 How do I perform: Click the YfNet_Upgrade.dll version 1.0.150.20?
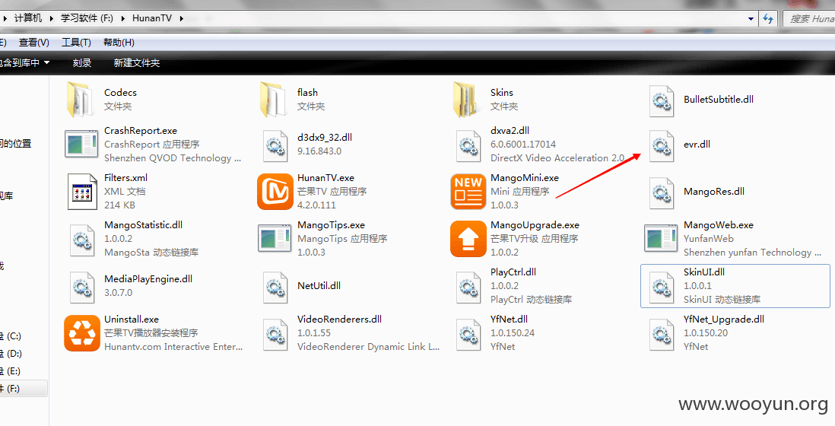[706, 333]
